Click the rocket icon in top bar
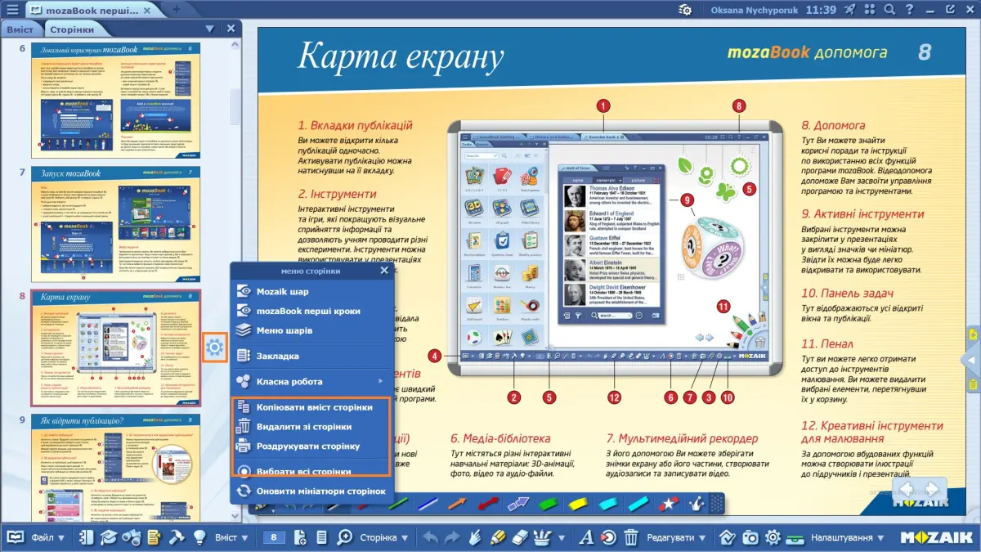 [x=849, y=10]
